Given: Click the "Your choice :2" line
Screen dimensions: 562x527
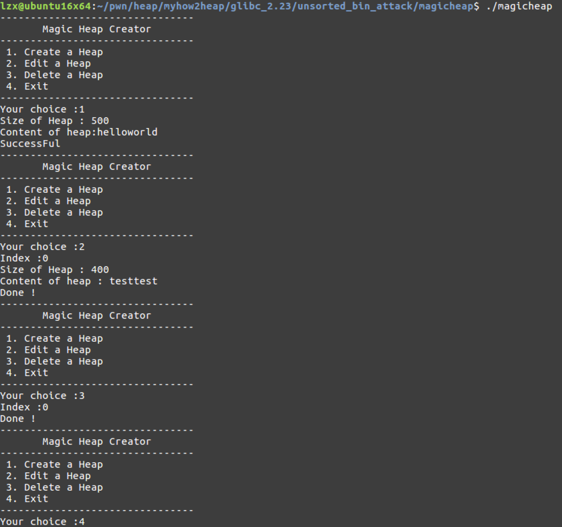Looking at the screenshot, I should point(42,247).
